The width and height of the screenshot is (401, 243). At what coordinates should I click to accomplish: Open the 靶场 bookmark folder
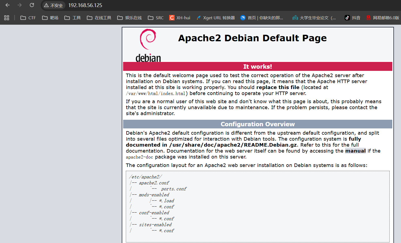pyautogui.click(x=50, y=18)
